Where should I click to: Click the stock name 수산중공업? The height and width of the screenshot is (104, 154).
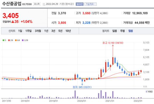tap(12, 4)
